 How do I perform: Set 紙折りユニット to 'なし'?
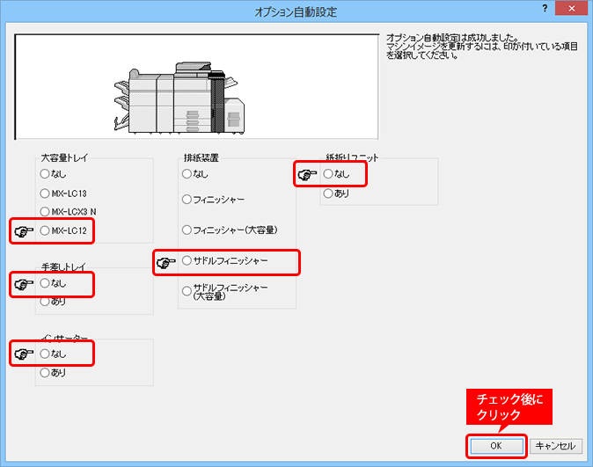pos(328,174)
